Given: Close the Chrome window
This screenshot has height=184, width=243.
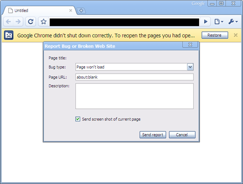Looking at the screenshot, I should point(233,3).
